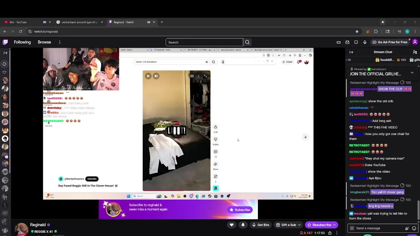The image size is (420, 236).
Task: Click the Remix icon on the short
Action: (x=216, y=176)
